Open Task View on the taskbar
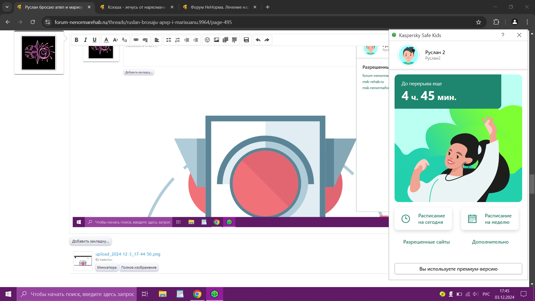 (145, 294)
